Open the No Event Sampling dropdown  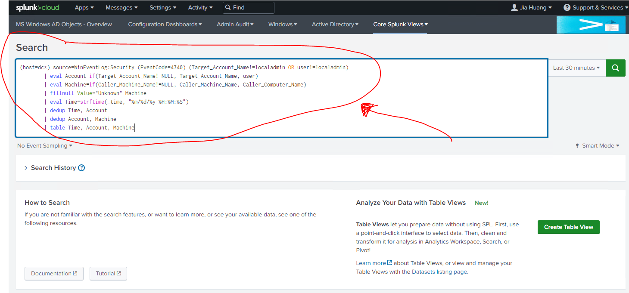[x=45, y=146]
